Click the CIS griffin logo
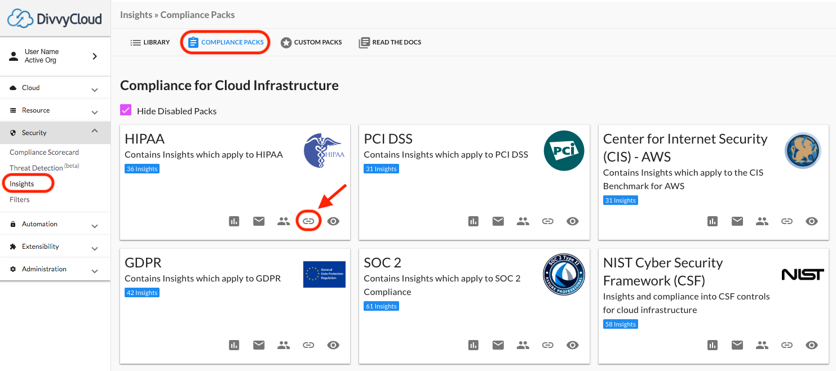This screenshot has width=836, height=371. click(x=803, y=150)
